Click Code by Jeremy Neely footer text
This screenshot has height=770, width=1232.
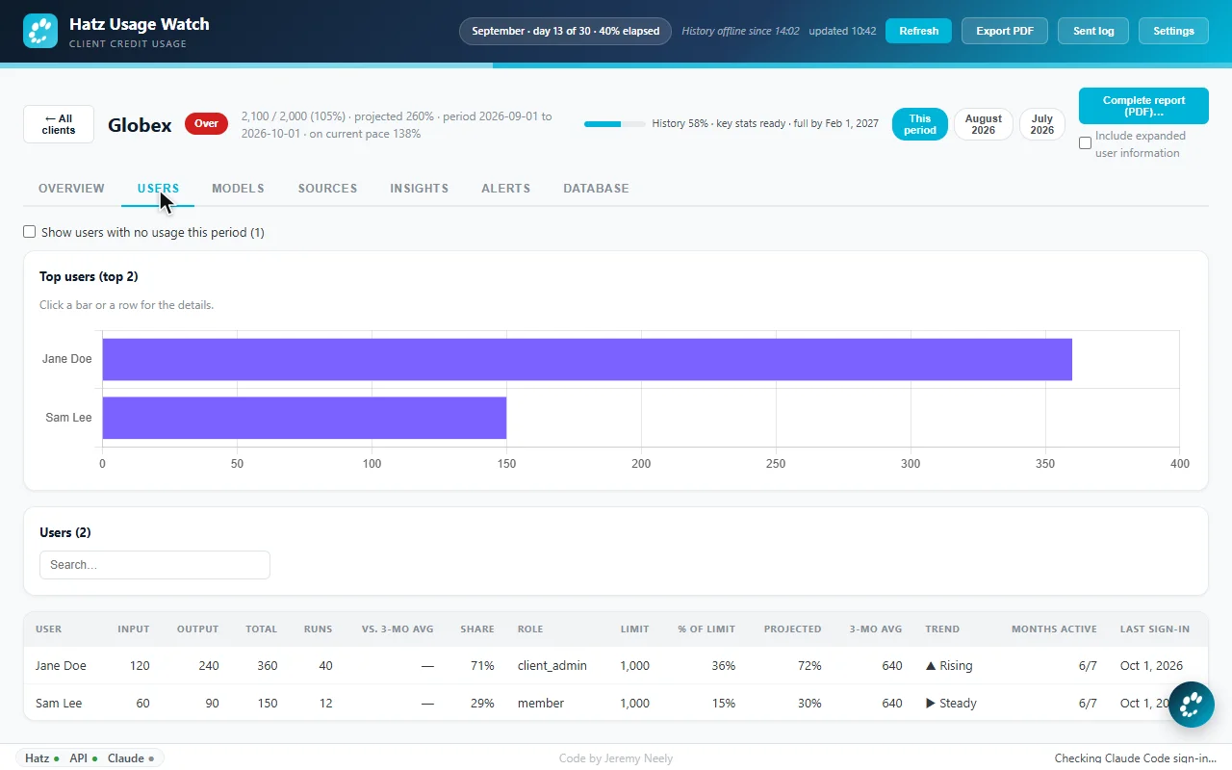pos(616,758)
